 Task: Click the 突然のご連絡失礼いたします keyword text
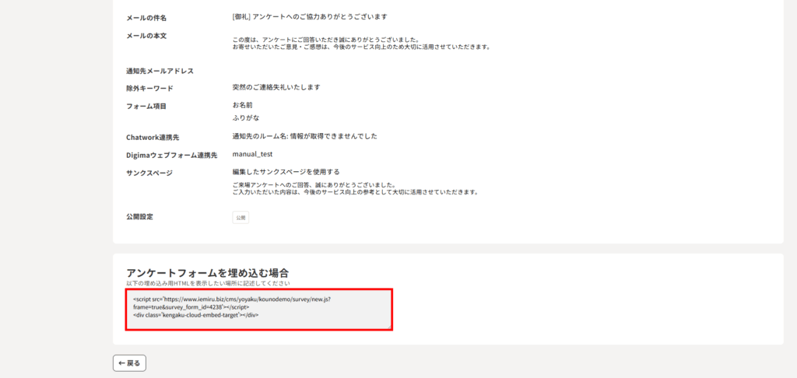276,87
